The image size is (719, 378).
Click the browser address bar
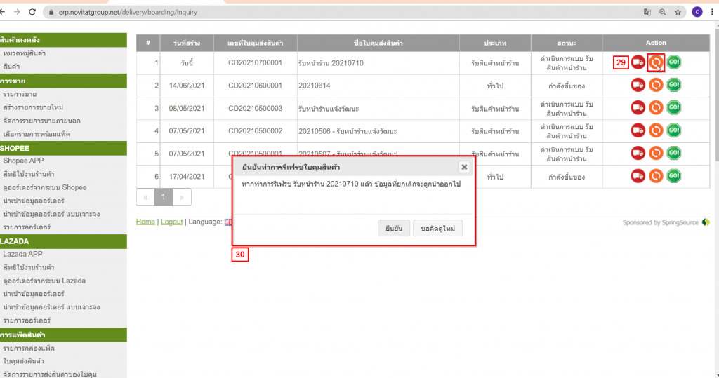tap(337, 13)
